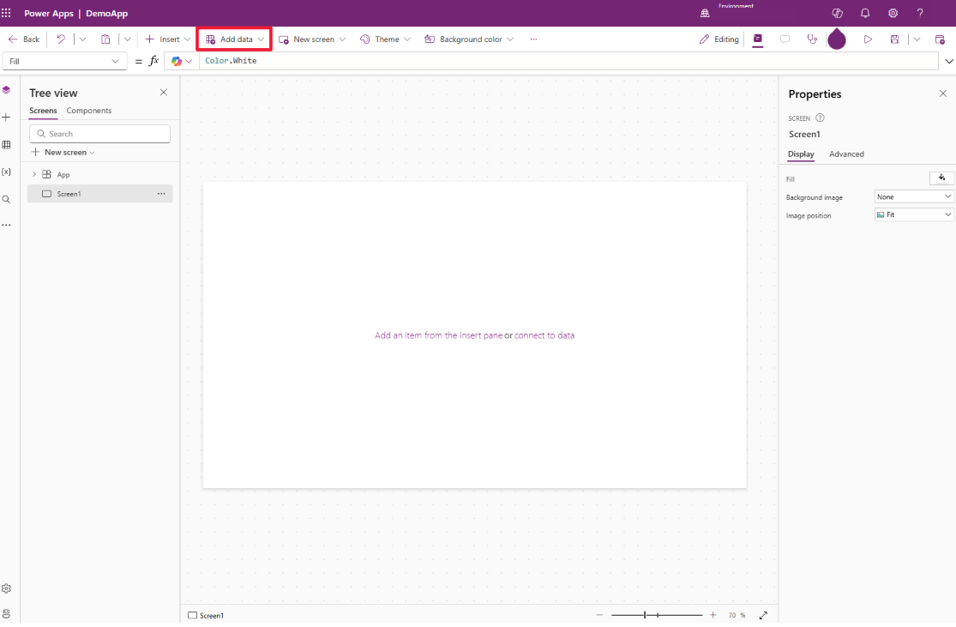Open the Background image dropdown set to None
Viewport: 956px width, 627px height.
(913, 196)
